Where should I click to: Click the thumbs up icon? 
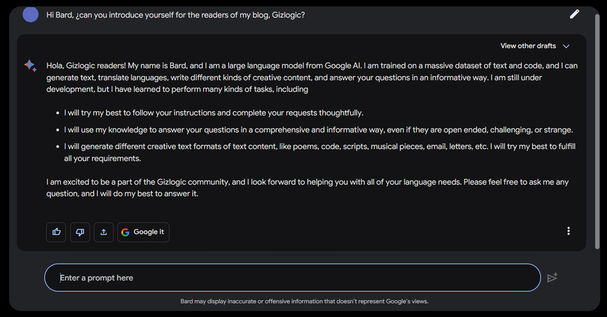click(x=56, y=232)
